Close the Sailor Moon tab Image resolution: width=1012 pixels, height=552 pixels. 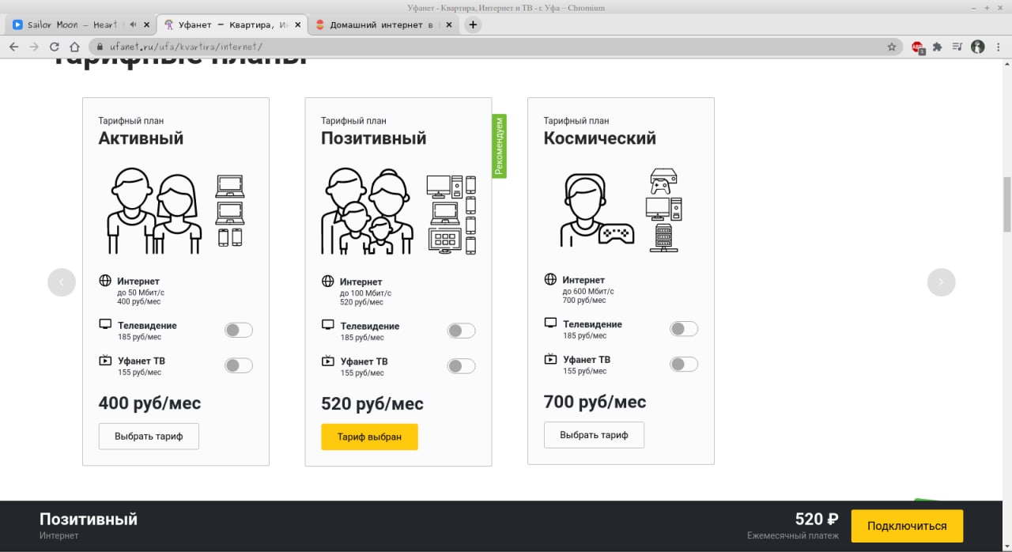click(x=148, y=25)
